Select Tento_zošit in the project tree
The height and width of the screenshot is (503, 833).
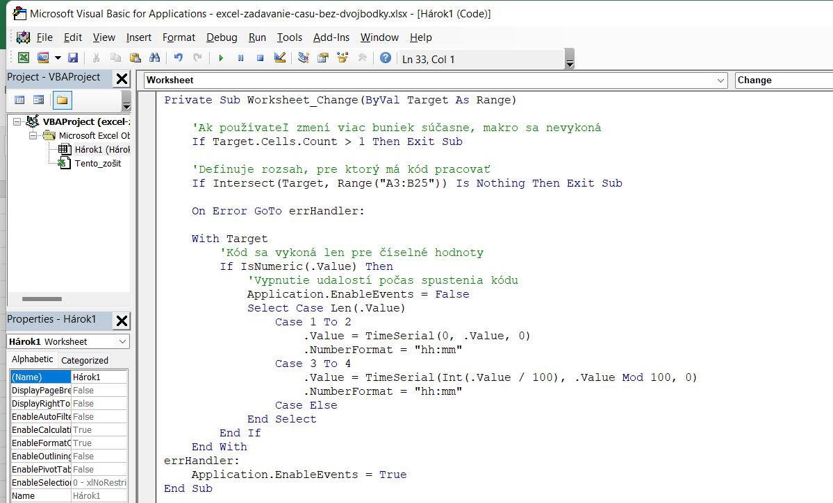point(97,163)
